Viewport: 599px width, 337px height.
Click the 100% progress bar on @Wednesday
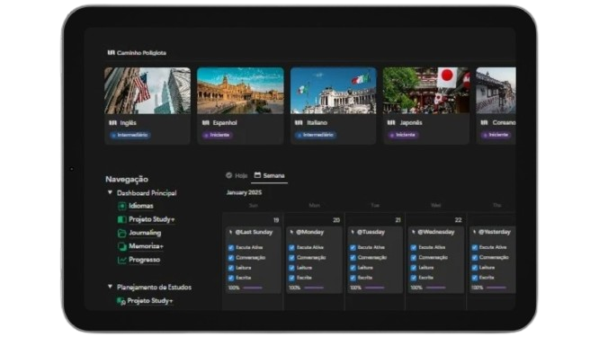(435, 288)
